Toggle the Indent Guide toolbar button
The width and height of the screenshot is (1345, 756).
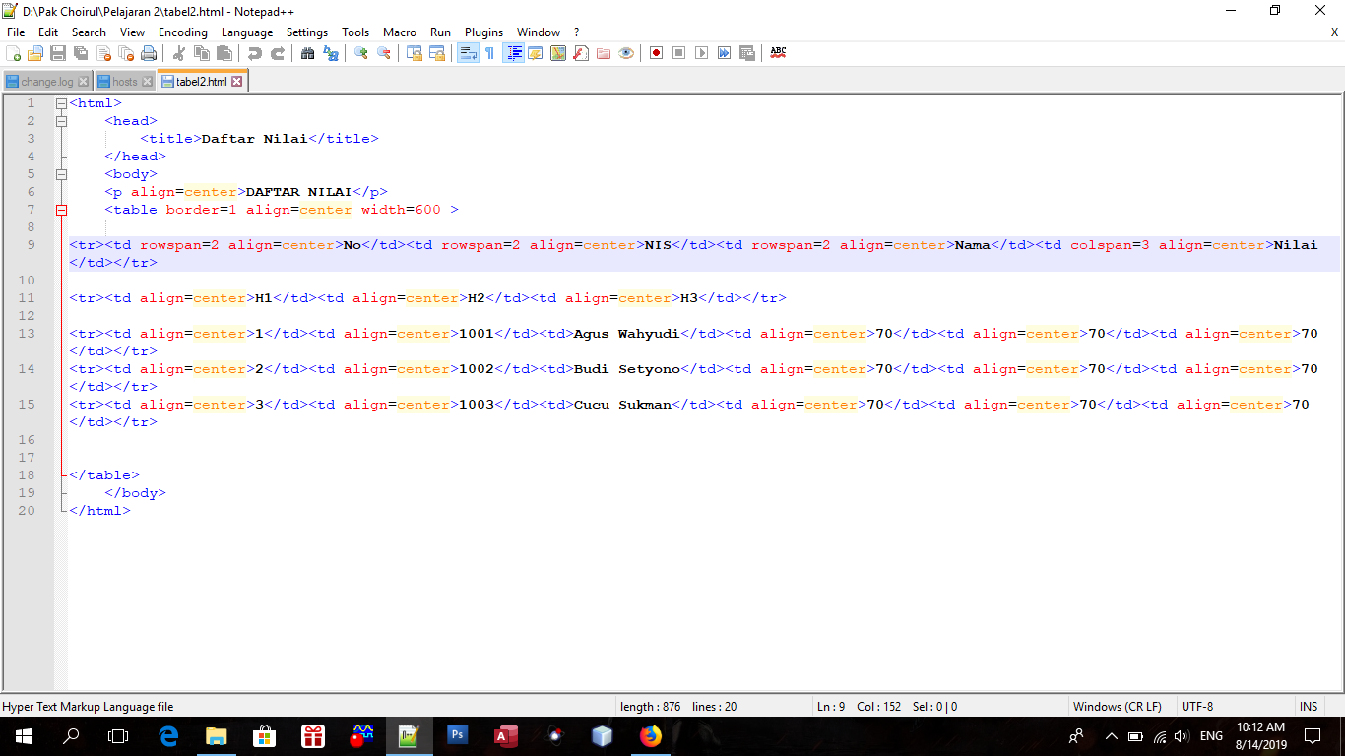pyautogui.click(x=513, y=53)
